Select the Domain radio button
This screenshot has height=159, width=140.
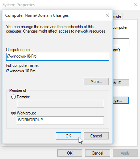point(13,97)
